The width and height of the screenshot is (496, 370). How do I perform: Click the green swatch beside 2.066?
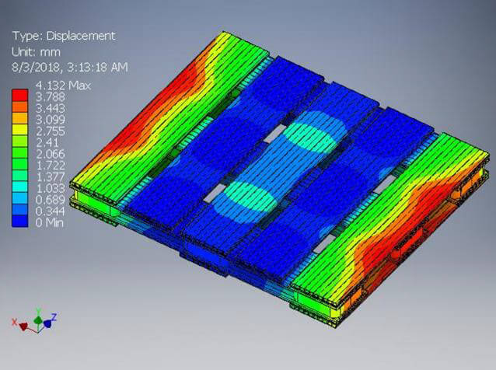tap(20, 153)
